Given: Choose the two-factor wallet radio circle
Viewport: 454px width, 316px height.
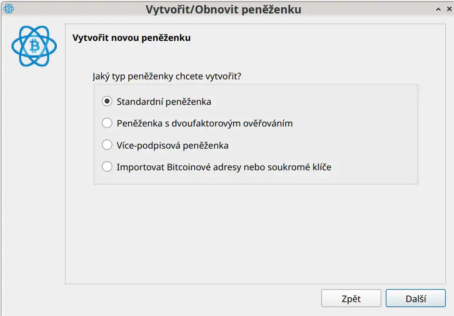Looking at the screenshot, I should (107, 123).
